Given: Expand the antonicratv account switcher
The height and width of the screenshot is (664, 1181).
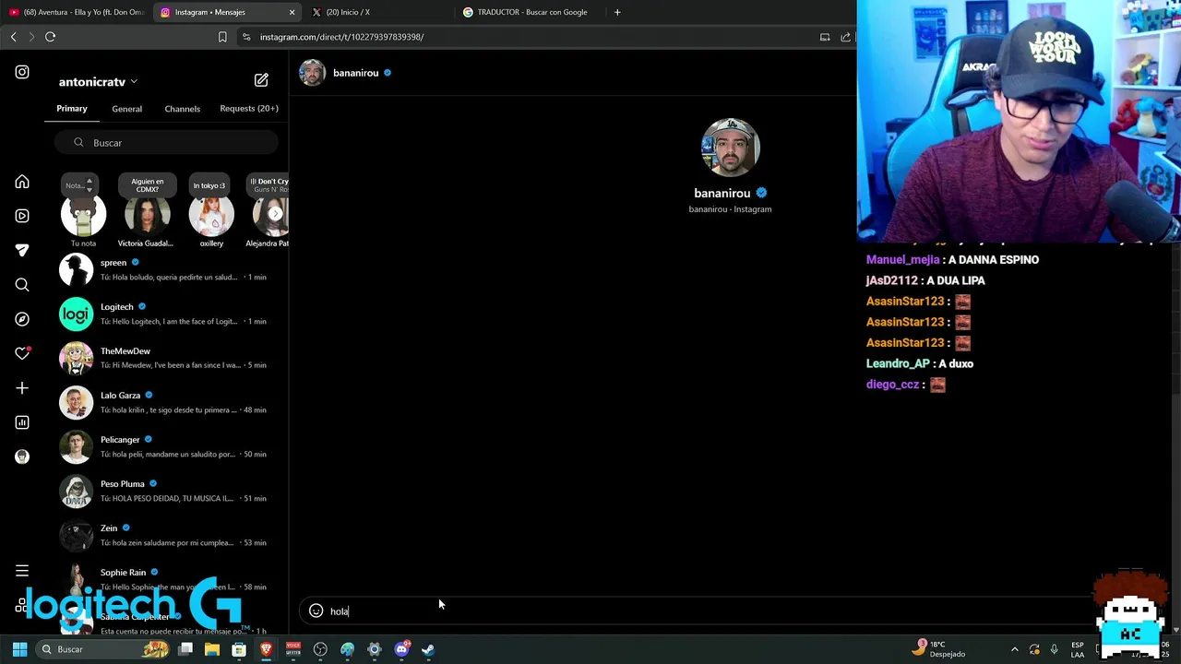Looking at the screenshot, I should pyautogui.click(x=98, y=81).
